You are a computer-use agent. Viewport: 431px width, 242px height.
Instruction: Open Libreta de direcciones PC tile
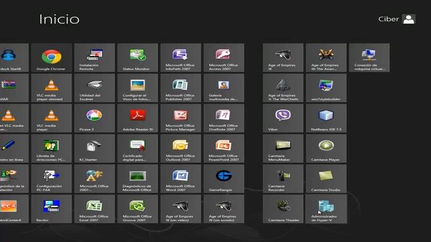(x=51, y=149)
